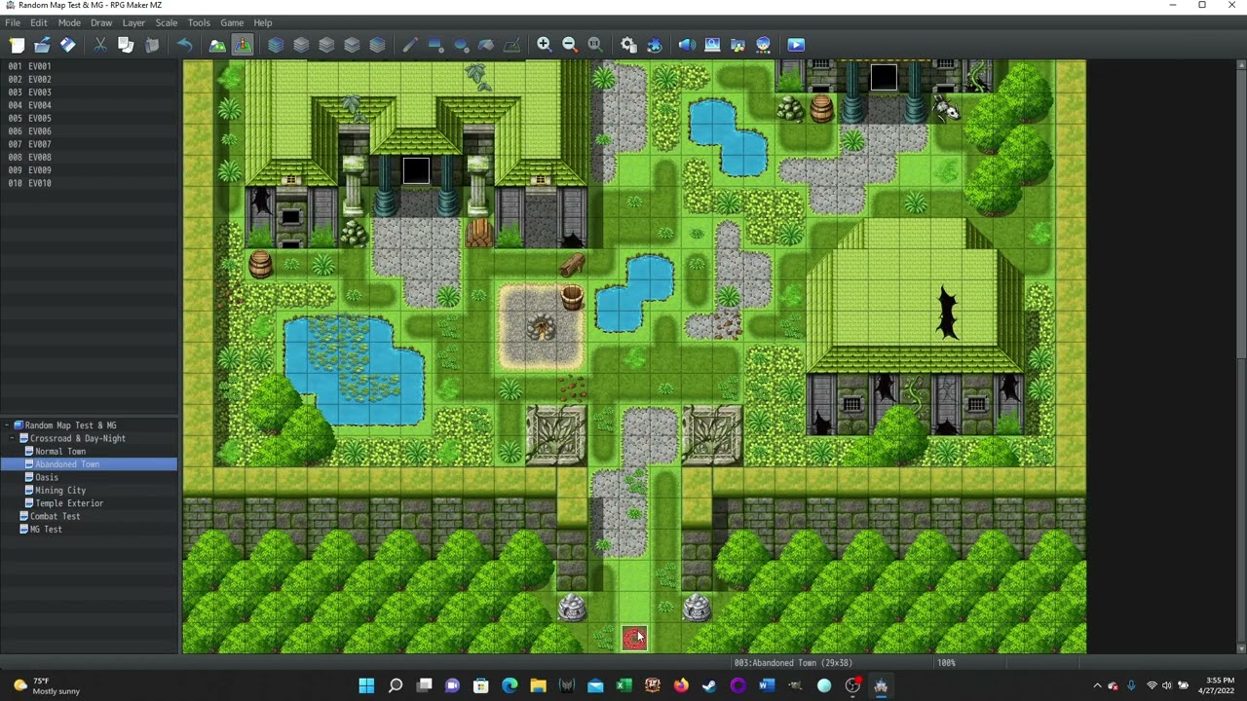Select the Mining City map

(60, 491)
